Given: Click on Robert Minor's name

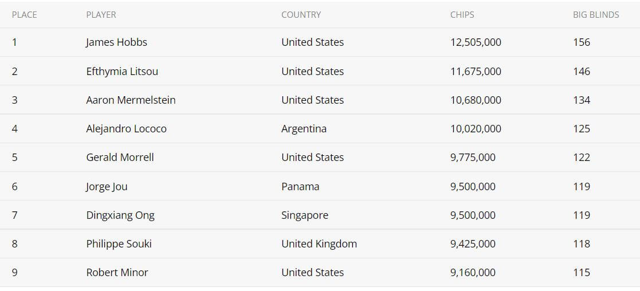Looking at the screenshot, I should 117,272.
